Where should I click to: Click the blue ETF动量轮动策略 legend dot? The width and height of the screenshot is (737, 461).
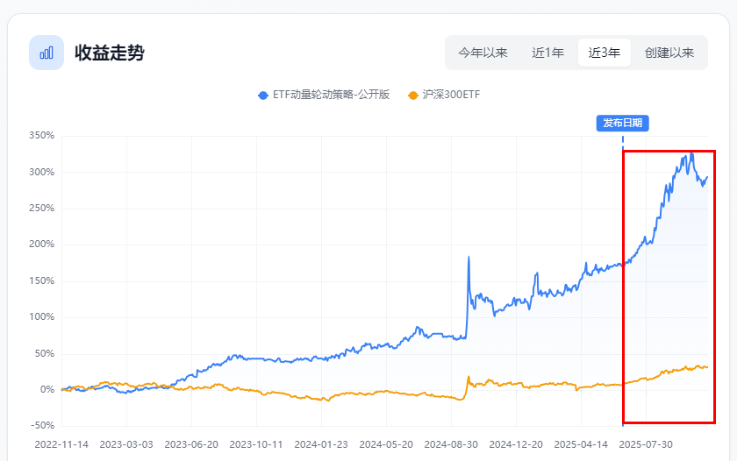click(x=262, y=95)
